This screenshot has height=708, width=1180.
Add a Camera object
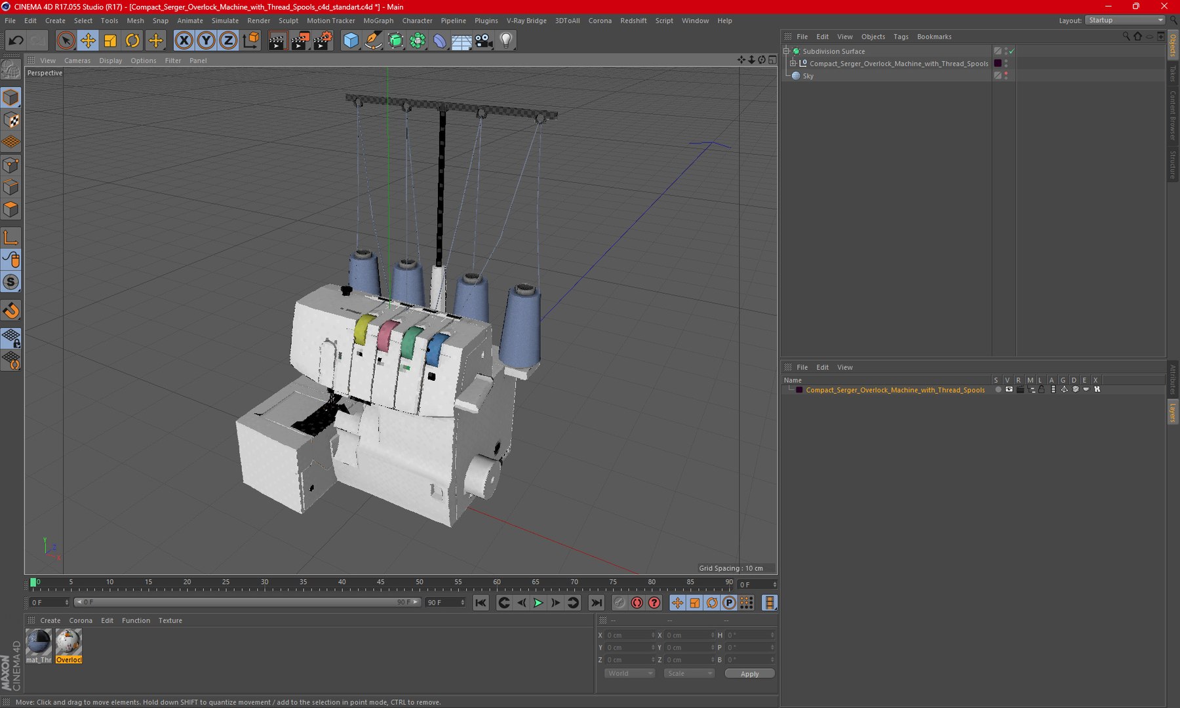tap(484, 41)
